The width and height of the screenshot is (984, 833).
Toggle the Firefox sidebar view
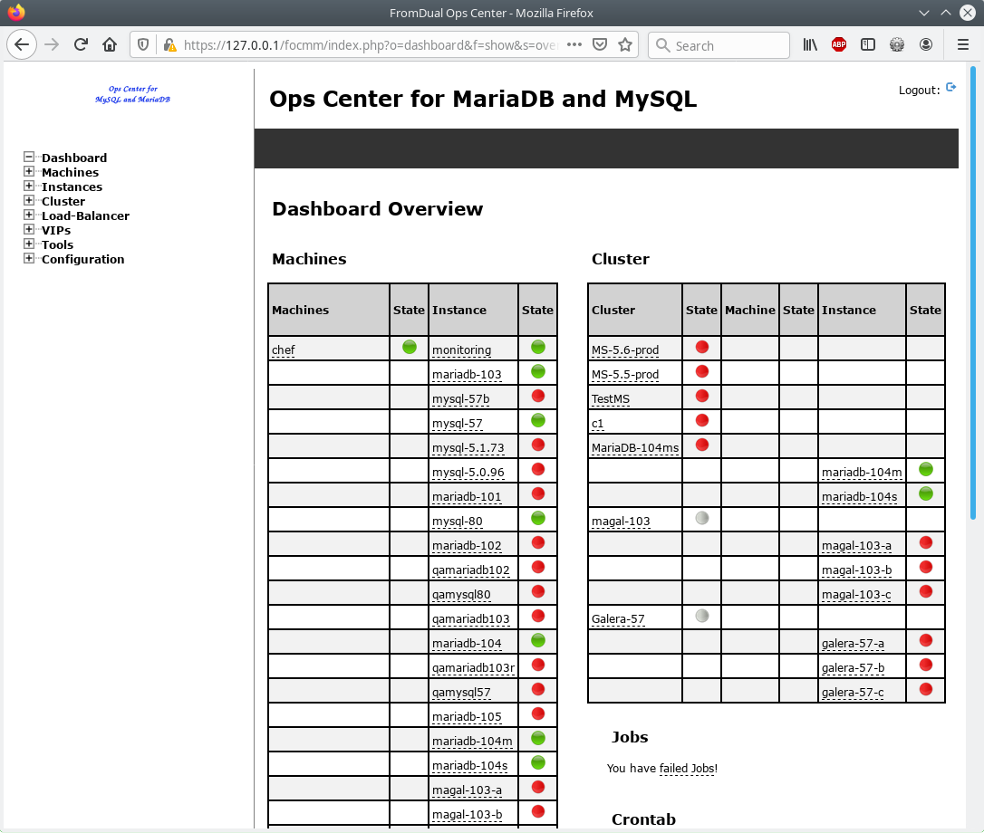(x=868, y=44)
